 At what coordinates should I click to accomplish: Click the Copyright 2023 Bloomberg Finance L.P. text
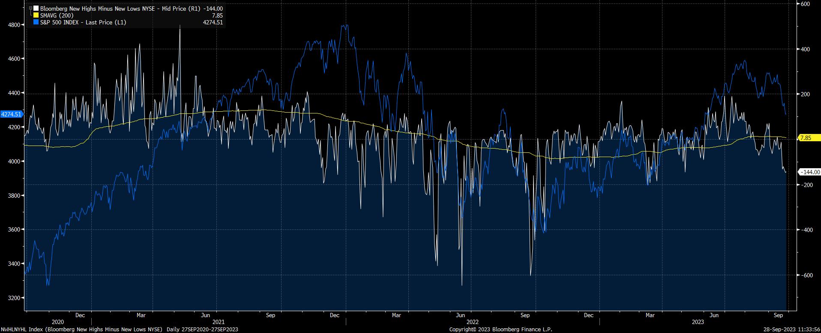point(500,330)
